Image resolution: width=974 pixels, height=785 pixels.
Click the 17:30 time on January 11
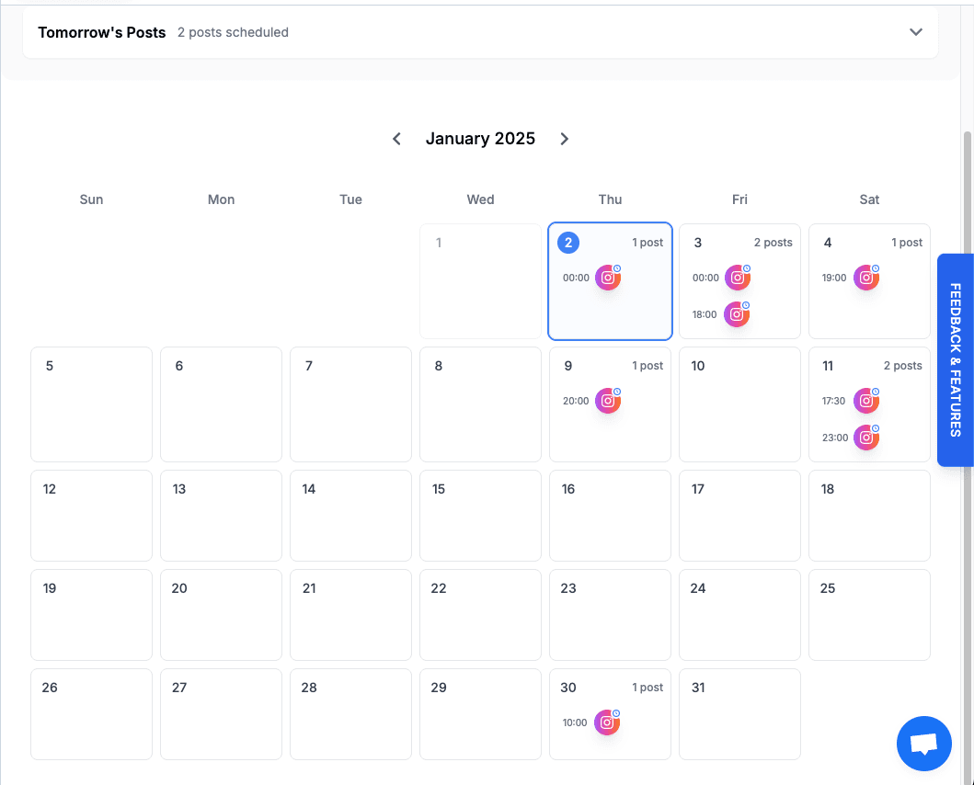[833, 401]
